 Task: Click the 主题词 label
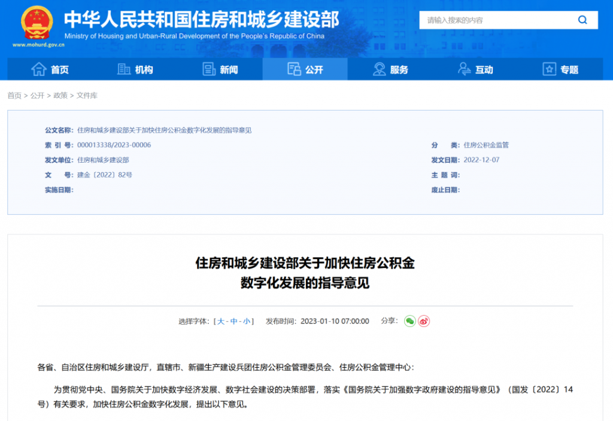point(445,175)
